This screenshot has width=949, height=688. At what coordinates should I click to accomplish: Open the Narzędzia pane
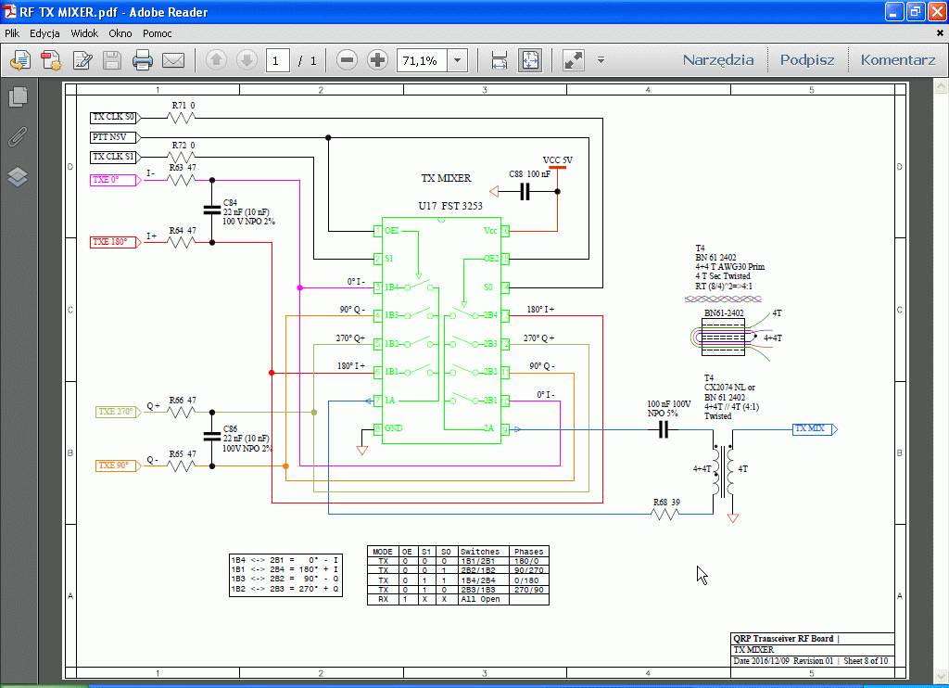click(718, 60)
